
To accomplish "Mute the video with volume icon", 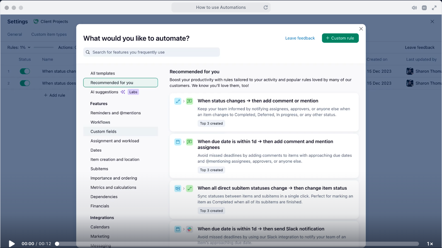I will coord(414,8).
